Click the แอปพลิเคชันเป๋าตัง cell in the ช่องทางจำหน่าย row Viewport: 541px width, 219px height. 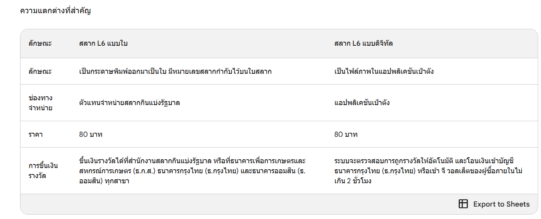tap(362, 103)
